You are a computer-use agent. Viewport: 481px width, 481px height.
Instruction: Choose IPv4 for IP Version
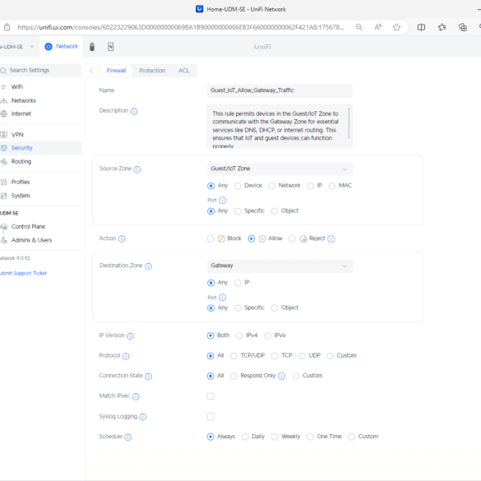239,336
